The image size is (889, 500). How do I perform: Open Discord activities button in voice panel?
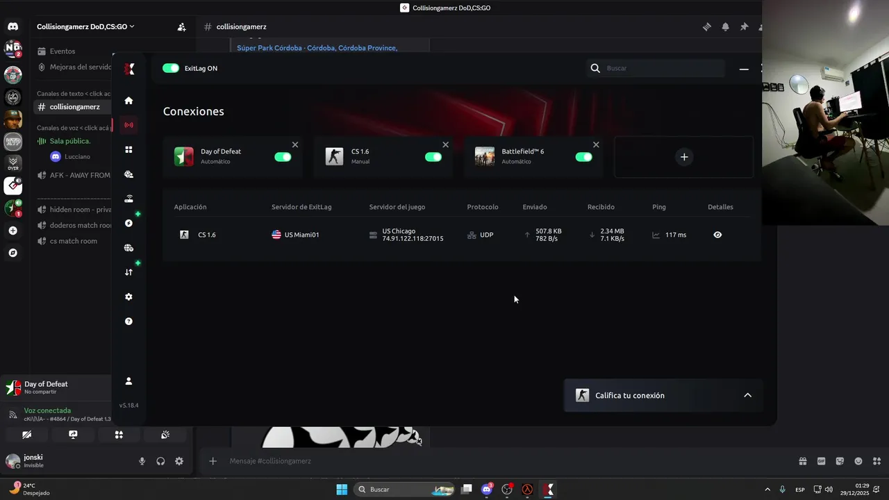tap(119, 435)
